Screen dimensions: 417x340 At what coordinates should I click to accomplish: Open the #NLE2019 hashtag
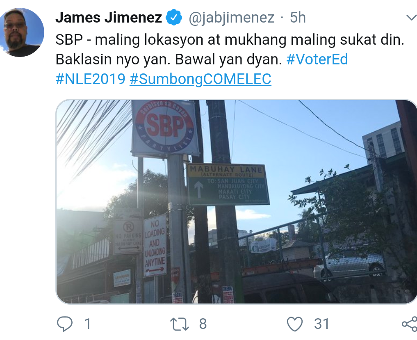(91, 79)
